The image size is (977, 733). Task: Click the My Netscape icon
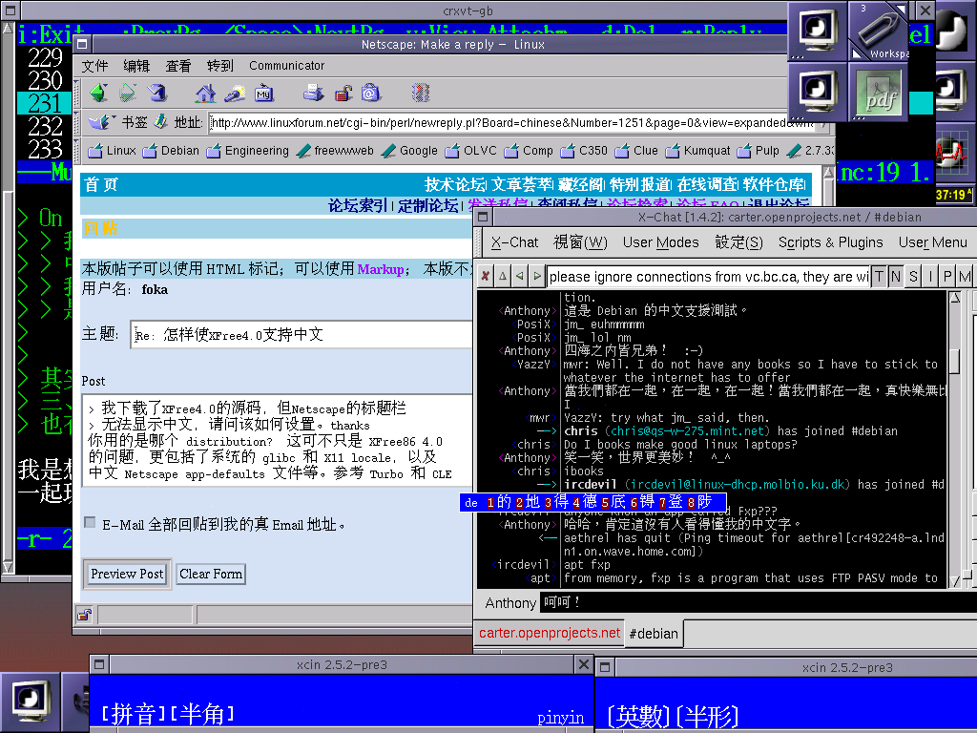pyautogui.click(x=263, y=93)
